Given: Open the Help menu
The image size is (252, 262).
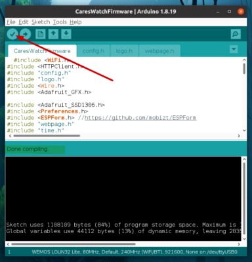Looking at the screenshot, I should click(75, 22).
